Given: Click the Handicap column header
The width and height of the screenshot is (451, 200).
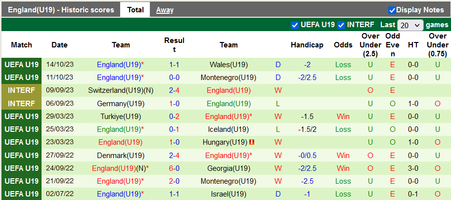Looking at the screenshot, I should point(307,45).
